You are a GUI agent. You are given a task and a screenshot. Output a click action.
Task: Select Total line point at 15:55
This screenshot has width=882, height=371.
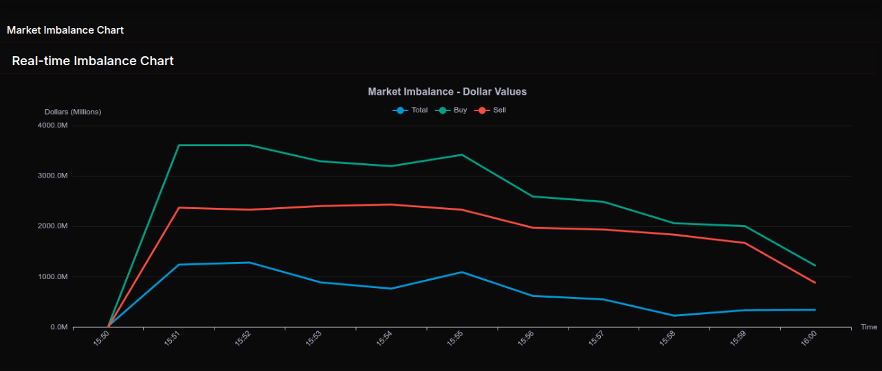[x=462, y=272]
